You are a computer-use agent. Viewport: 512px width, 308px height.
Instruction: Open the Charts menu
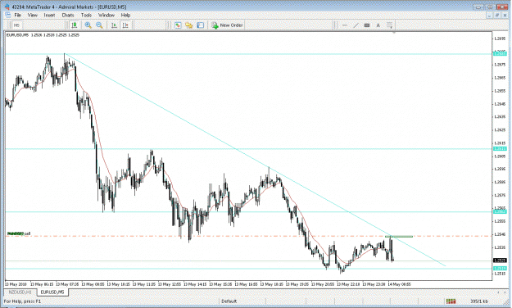pyautogui.click(x=68, y=15)
